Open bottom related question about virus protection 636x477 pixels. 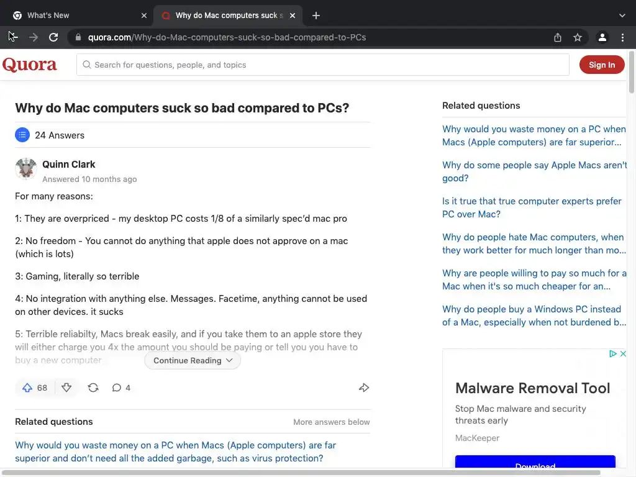[176, 452]
